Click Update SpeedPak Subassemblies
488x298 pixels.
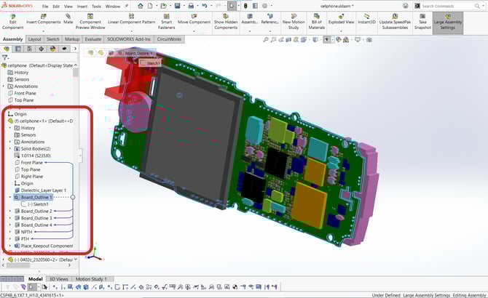coord(395,22)
